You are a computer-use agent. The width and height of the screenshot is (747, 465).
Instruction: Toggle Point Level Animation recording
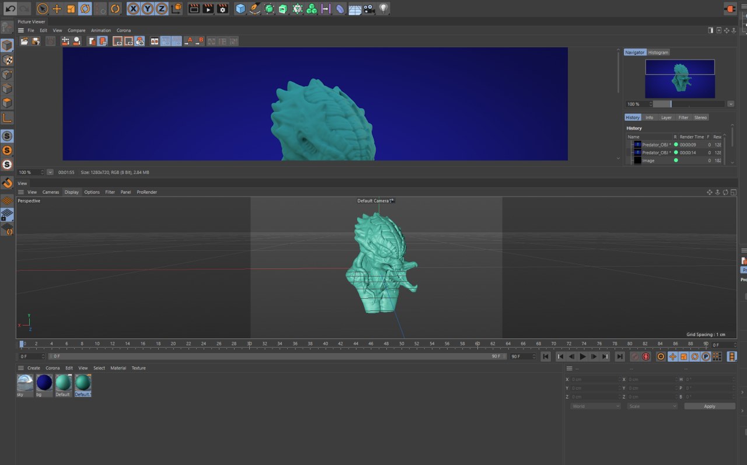pyautogui.click(x=717, y=356)
